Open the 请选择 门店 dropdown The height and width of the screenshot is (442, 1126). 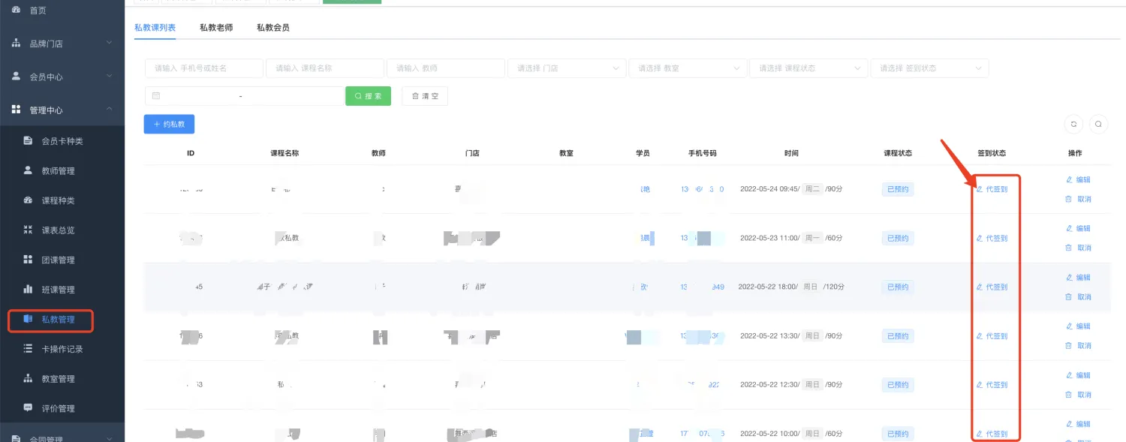(567, 68)
